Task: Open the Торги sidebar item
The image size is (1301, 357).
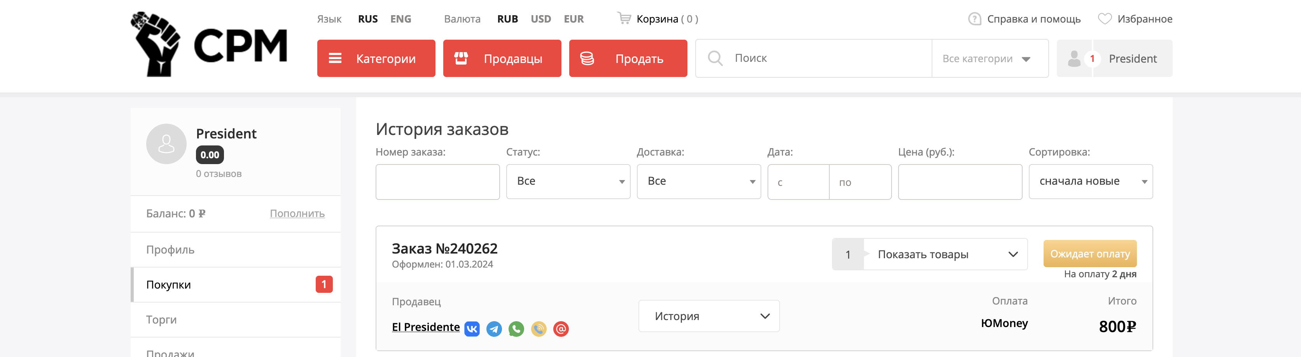Action: coord(235,320)
